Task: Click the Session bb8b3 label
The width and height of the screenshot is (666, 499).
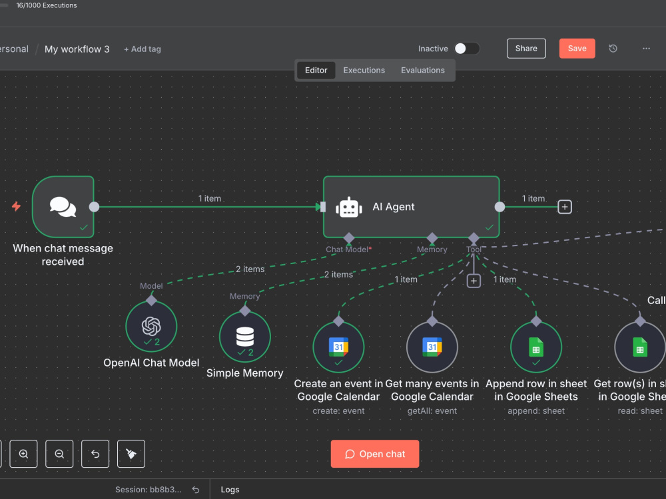Action: (149, 490)
